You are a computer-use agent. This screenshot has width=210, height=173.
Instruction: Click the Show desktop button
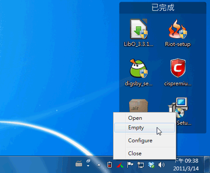[x=207, y=164]
